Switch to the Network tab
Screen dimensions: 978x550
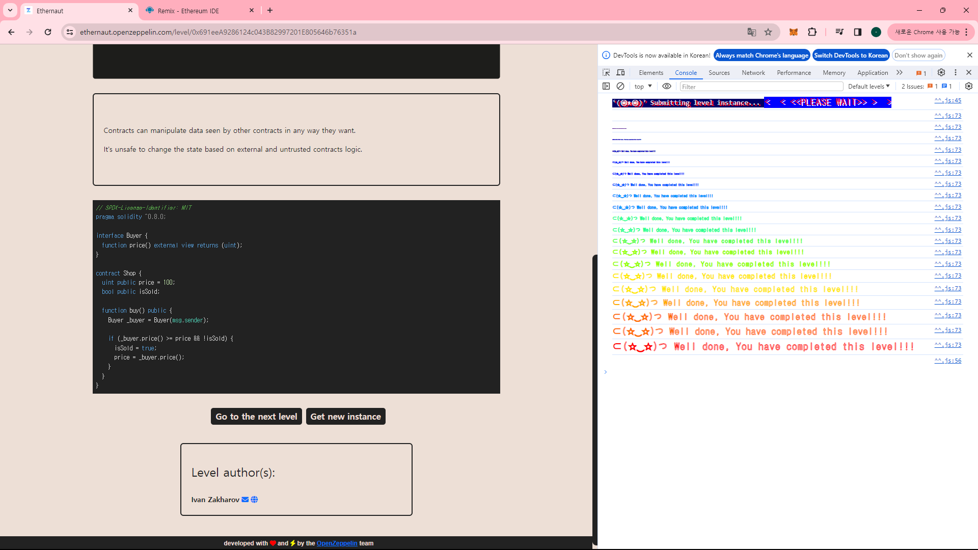click(753, 73)
